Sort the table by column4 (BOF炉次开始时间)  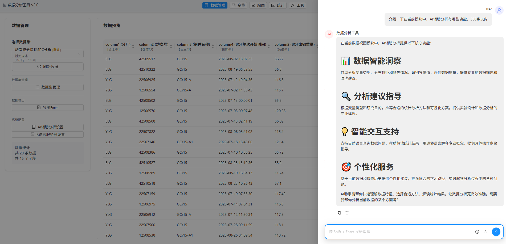tap(269, 47)
